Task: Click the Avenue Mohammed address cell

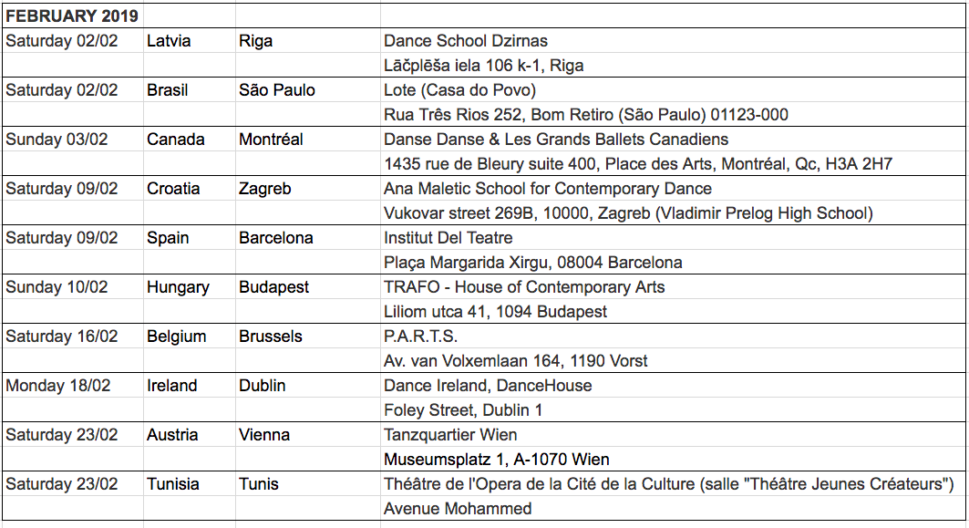Action: point(673,509)
